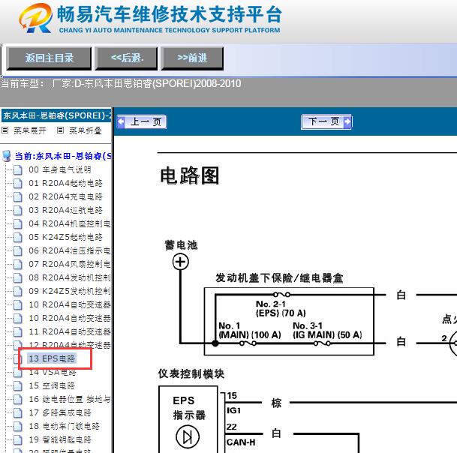Image resolution: width=457 pixels, height=453 pixels.
Task: Open the 09 K24Z5发动机控制 entry
Action: [69, 291]
